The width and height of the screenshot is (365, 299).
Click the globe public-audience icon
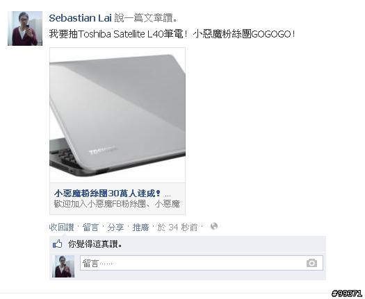(x=214, y=226)
